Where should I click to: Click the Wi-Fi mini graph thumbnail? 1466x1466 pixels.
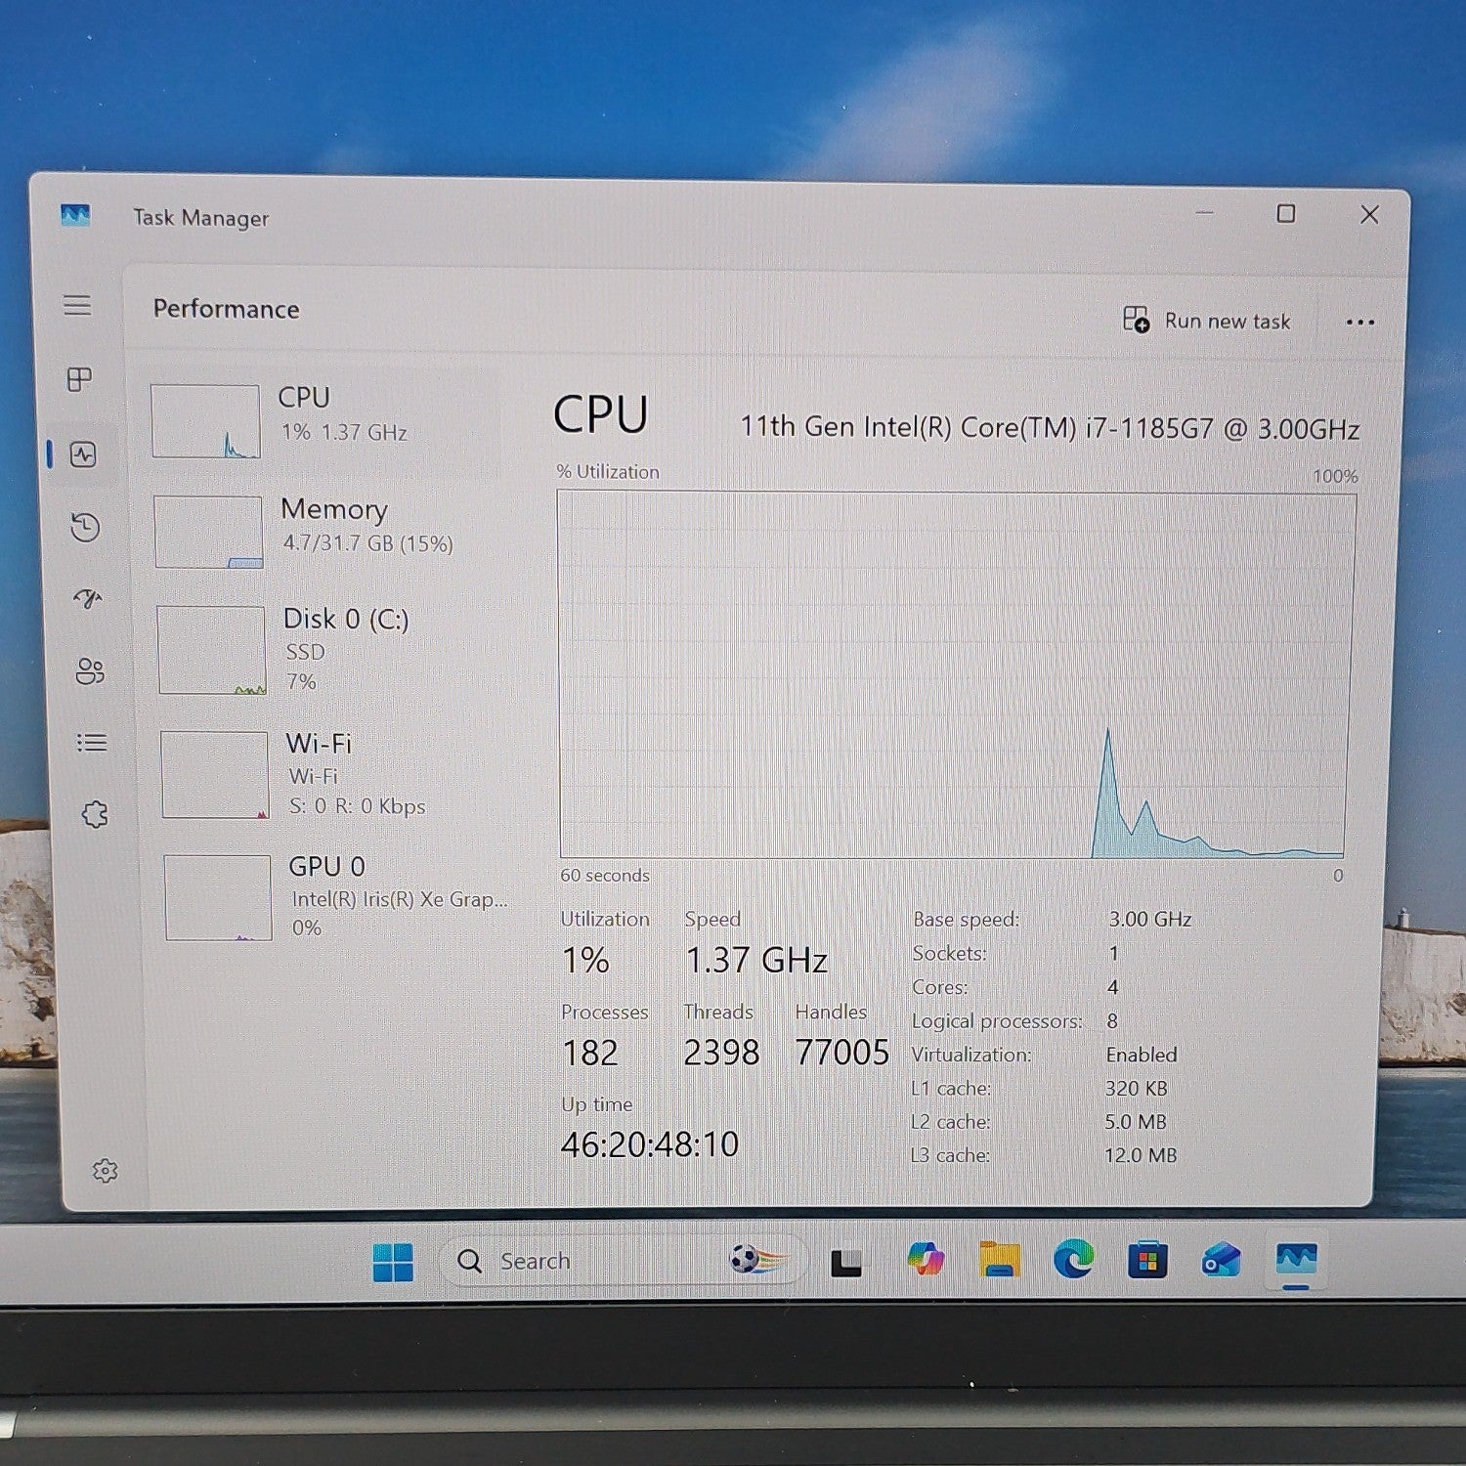tap(215, 774)
